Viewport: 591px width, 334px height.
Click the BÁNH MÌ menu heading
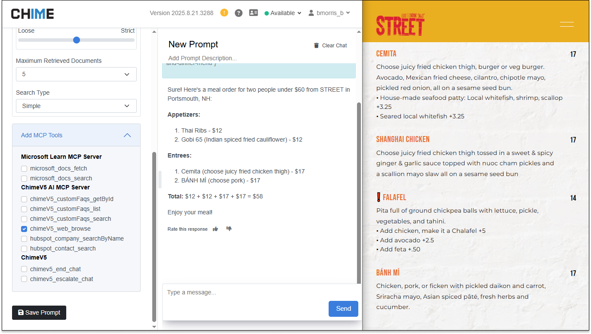coord(388,273)
